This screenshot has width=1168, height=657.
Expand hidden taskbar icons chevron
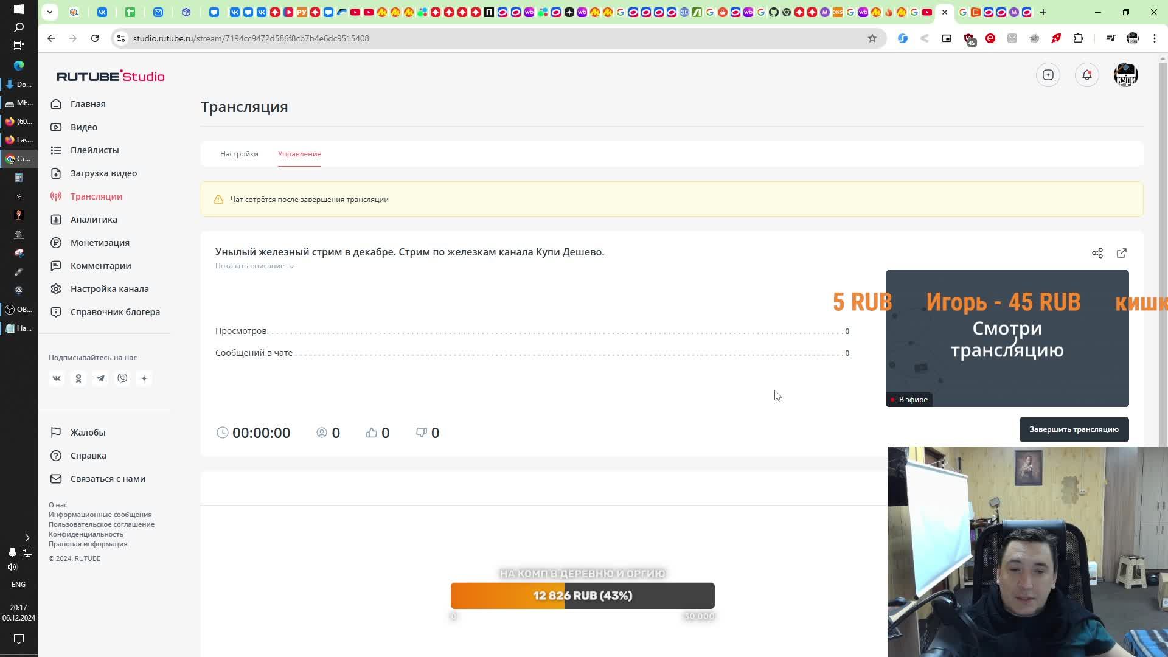pyautogui.click(x=27, y=538)
